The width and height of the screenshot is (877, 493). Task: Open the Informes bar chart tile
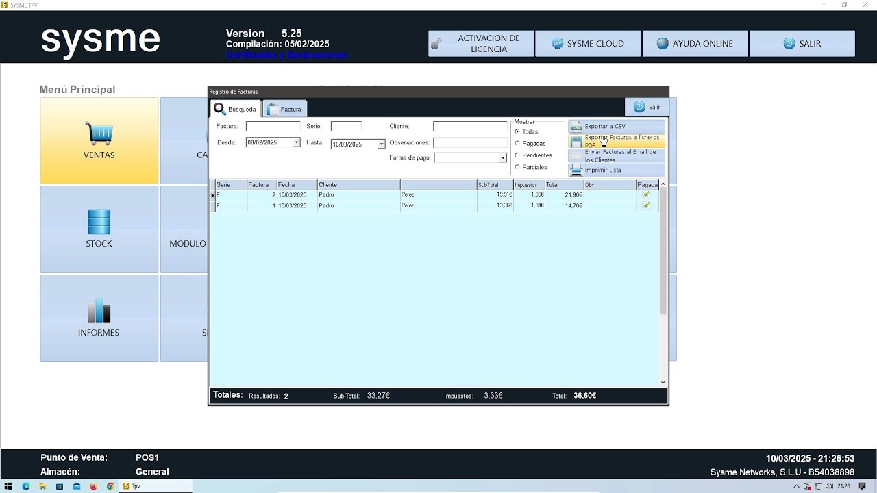[x=99, y=318]
